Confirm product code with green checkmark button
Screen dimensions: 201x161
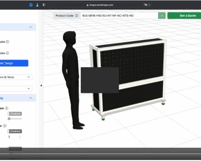click(x=162, y=16)
